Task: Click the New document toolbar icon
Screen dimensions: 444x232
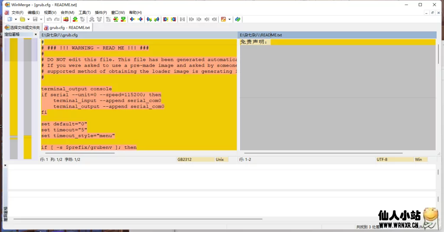Action: click(x=10, y=19)
